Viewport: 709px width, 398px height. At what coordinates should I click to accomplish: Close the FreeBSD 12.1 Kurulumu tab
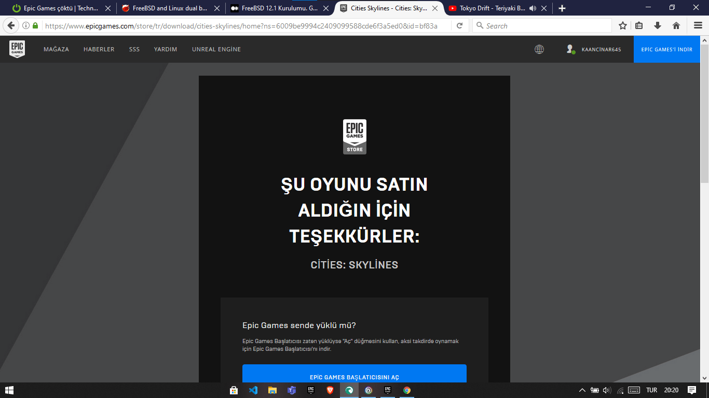point(326,8)
